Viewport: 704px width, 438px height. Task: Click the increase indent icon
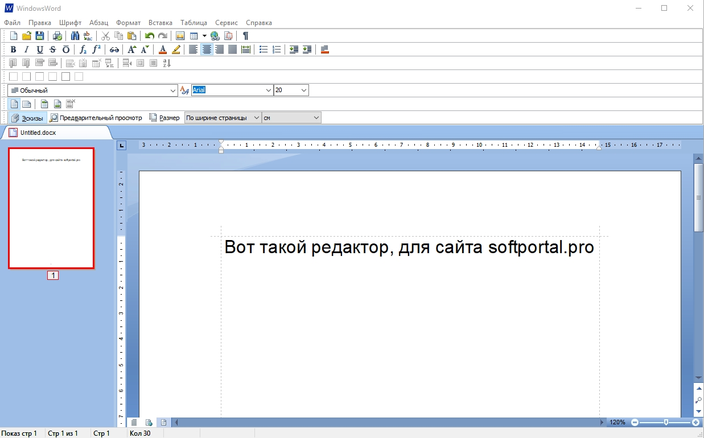[x=307, y=49]
